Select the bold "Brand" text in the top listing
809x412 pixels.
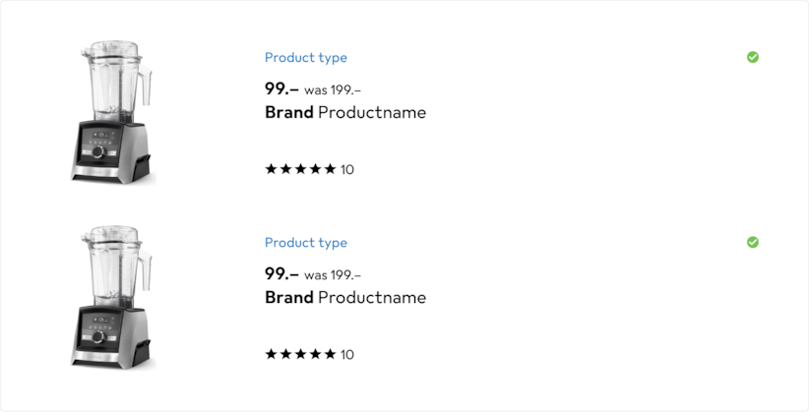pos(289,112)
